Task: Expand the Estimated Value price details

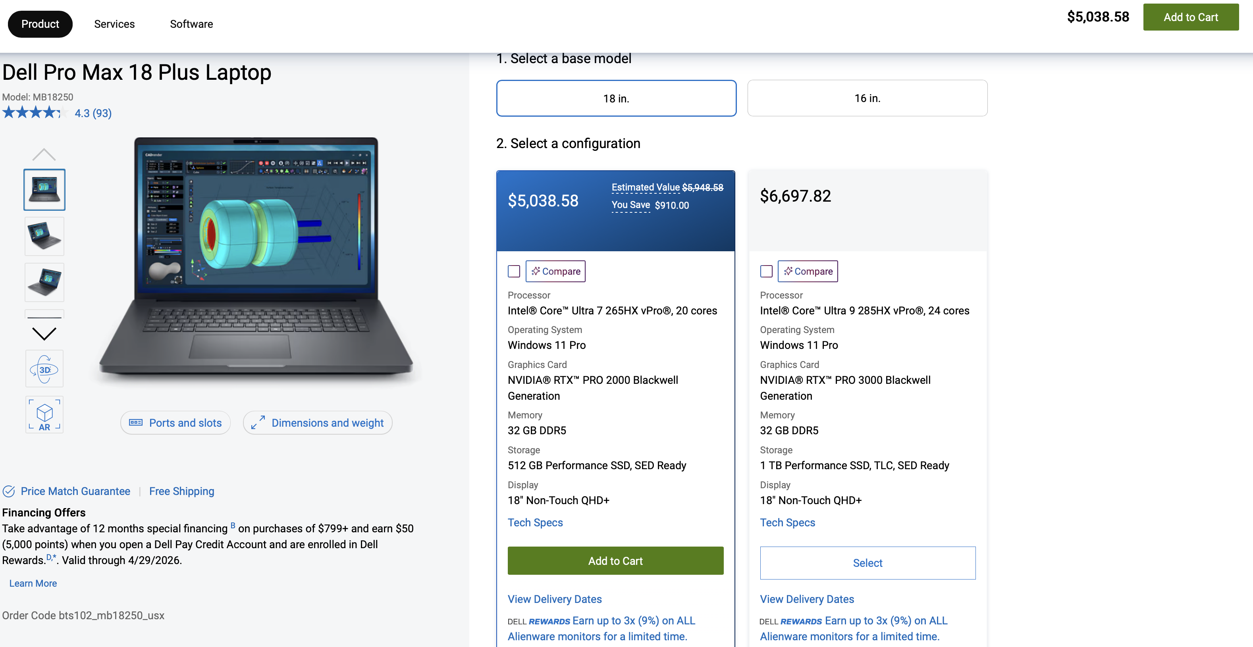Action: coord(645,188)
